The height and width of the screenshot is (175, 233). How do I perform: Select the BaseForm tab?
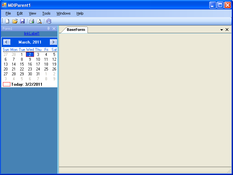click(x=75, y=30)
